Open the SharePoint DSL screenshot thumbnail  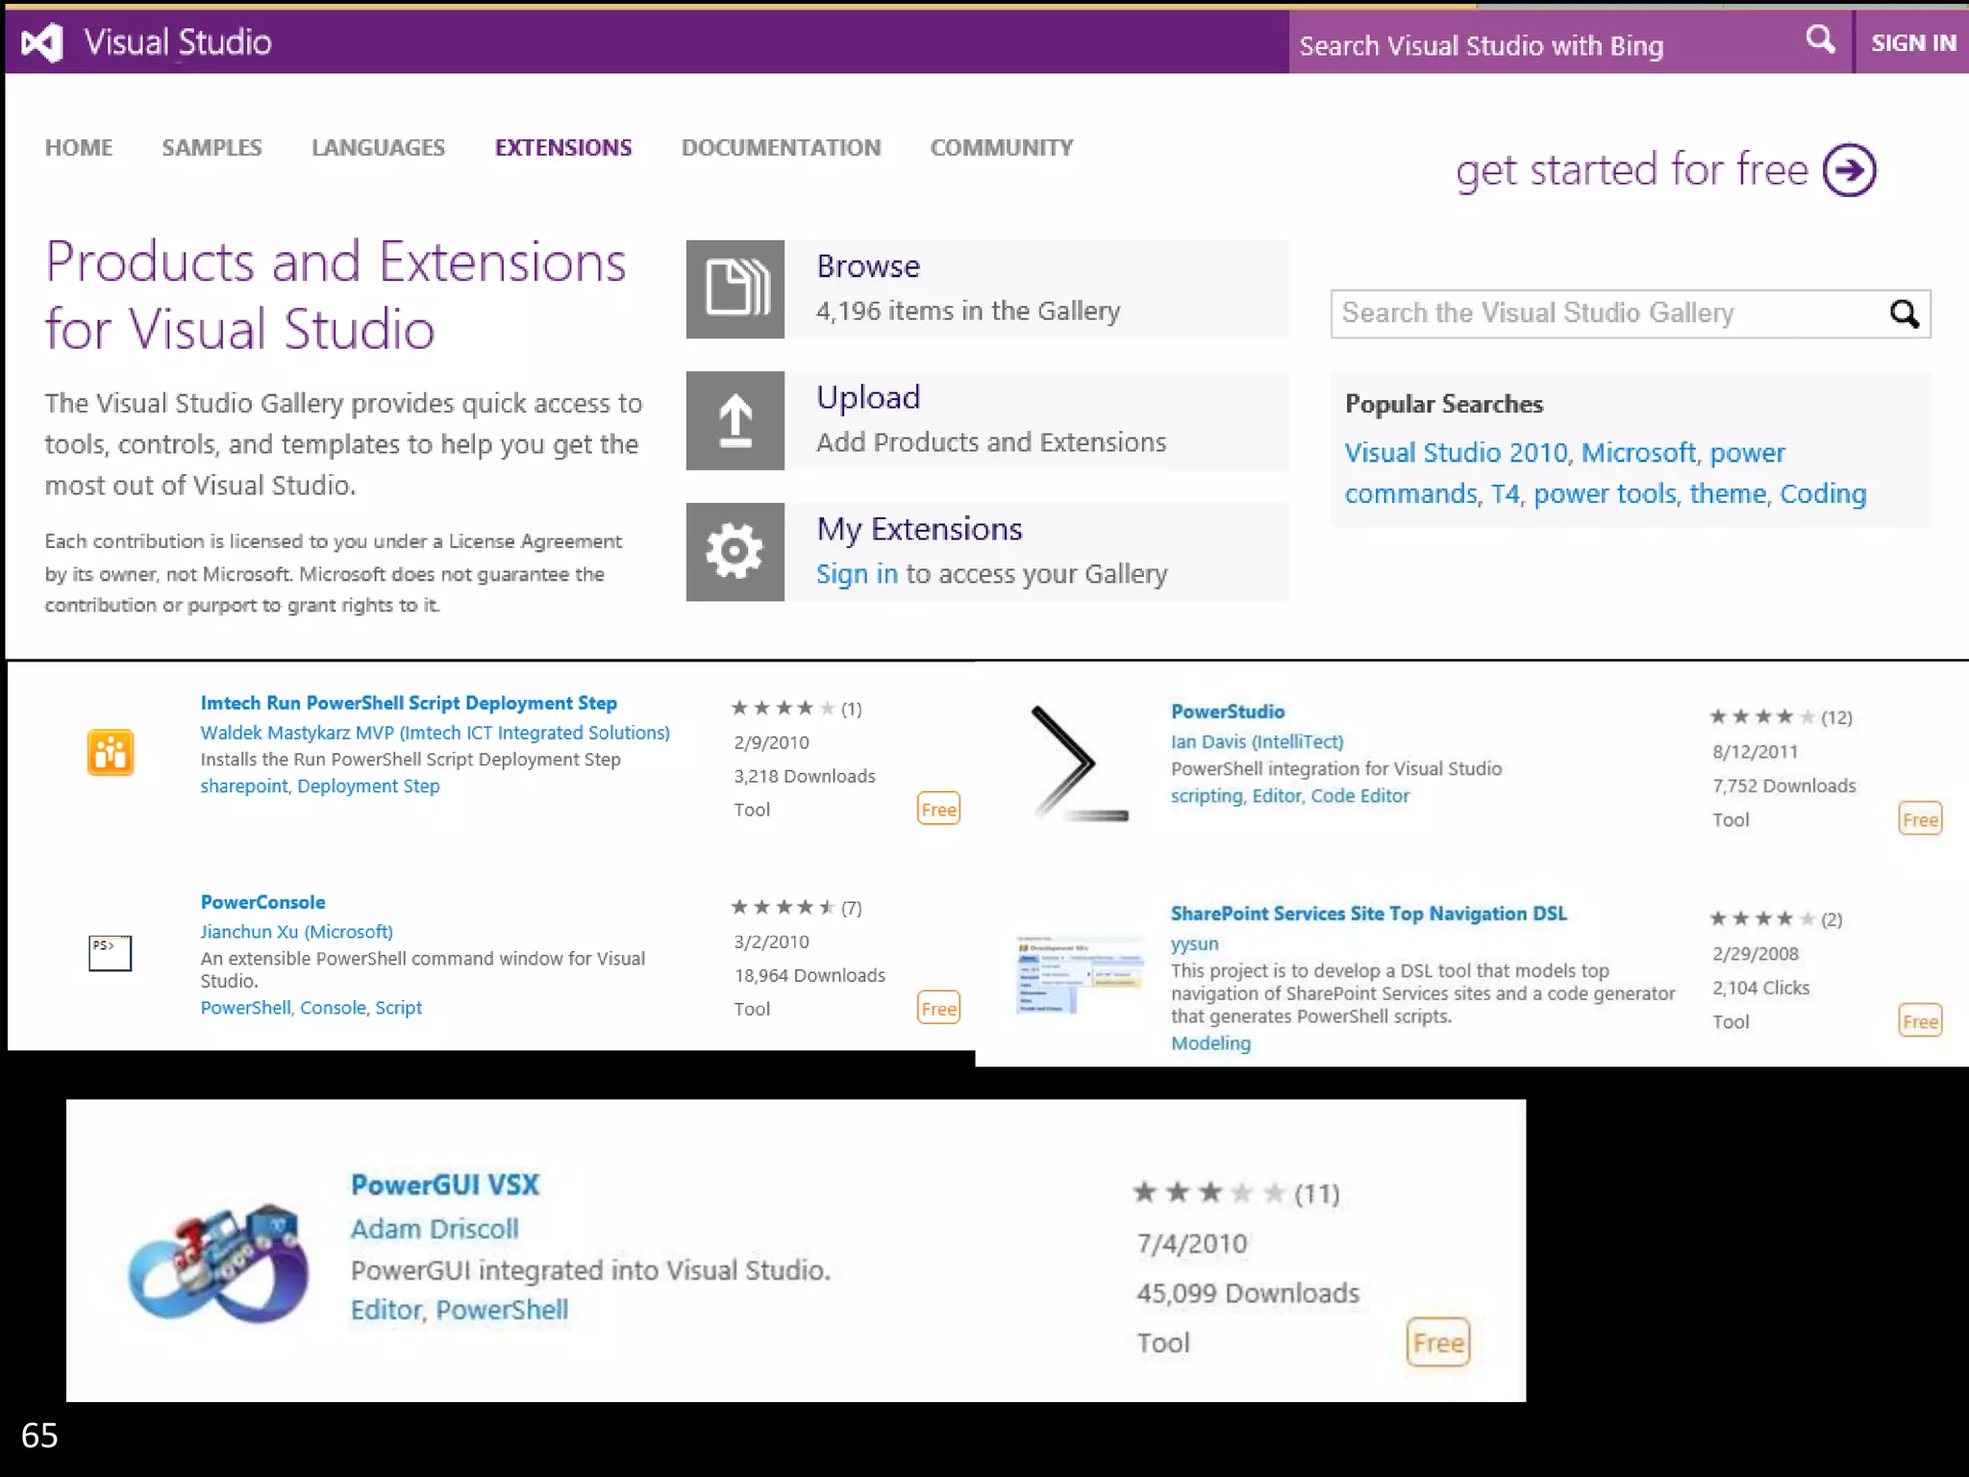click(x=1080, y=975)
